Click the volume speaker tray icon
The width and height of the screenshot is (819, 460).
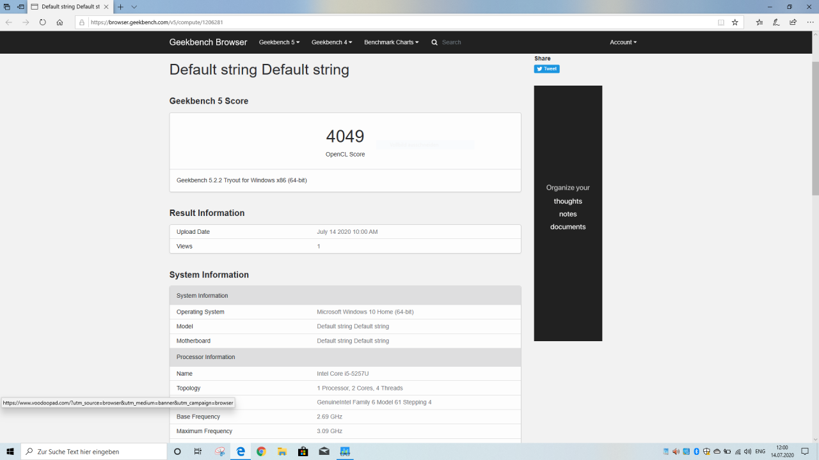pos(747,452)
